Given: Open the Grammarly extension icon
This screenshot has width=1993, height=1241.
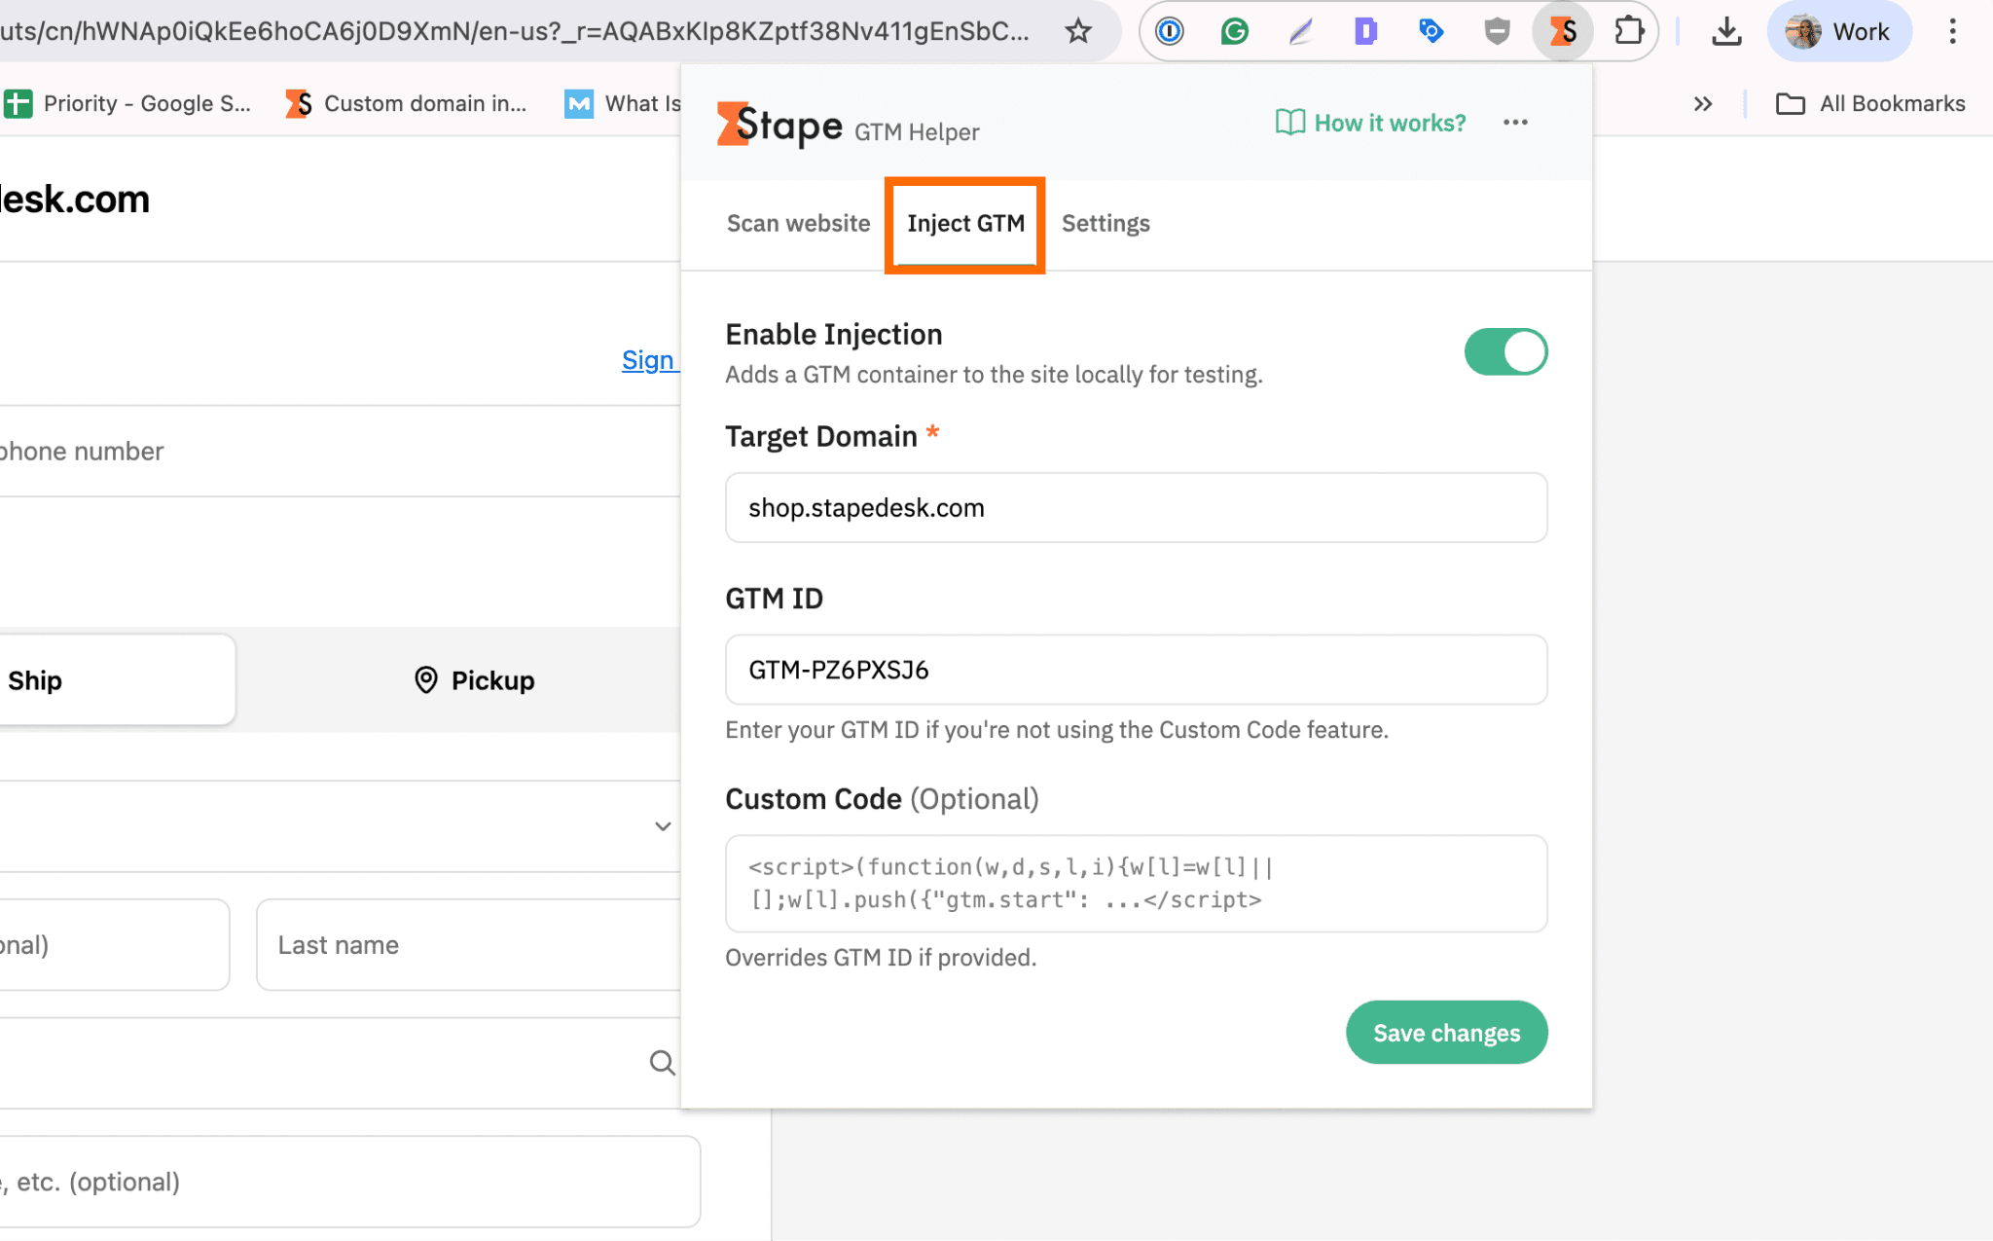Looking at the screenshot, I should [1235, 32].
